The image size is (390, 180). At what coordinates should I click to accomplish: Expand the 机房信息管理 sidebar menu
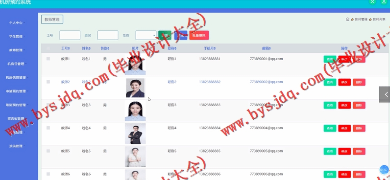click(17, 77)
